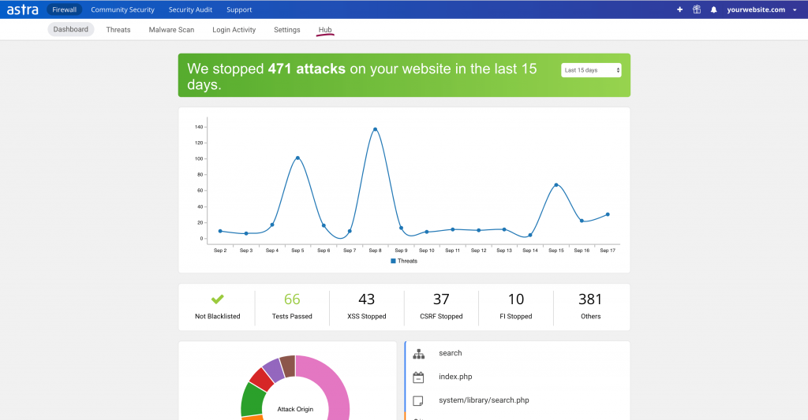Go to the Hub tab
The height and width of the screenshot is (420, 808).
coord(325,30)
